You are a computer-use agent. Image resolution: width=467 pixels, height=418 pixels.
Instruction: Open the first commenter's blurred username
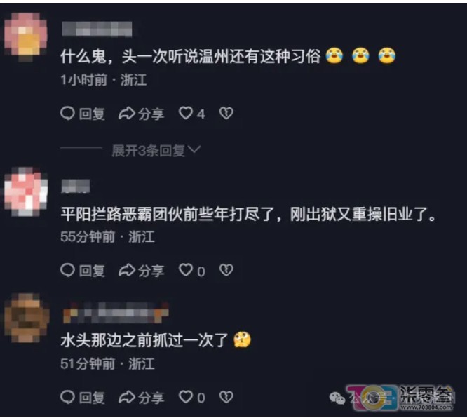pyautogui.click(x=97, y=29)
